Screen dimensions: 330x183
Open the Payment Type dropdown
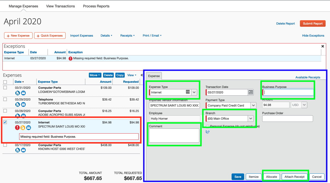coord(253,105)
